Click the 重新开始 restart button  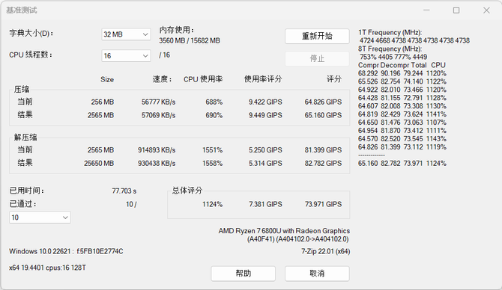coord(317,36)
